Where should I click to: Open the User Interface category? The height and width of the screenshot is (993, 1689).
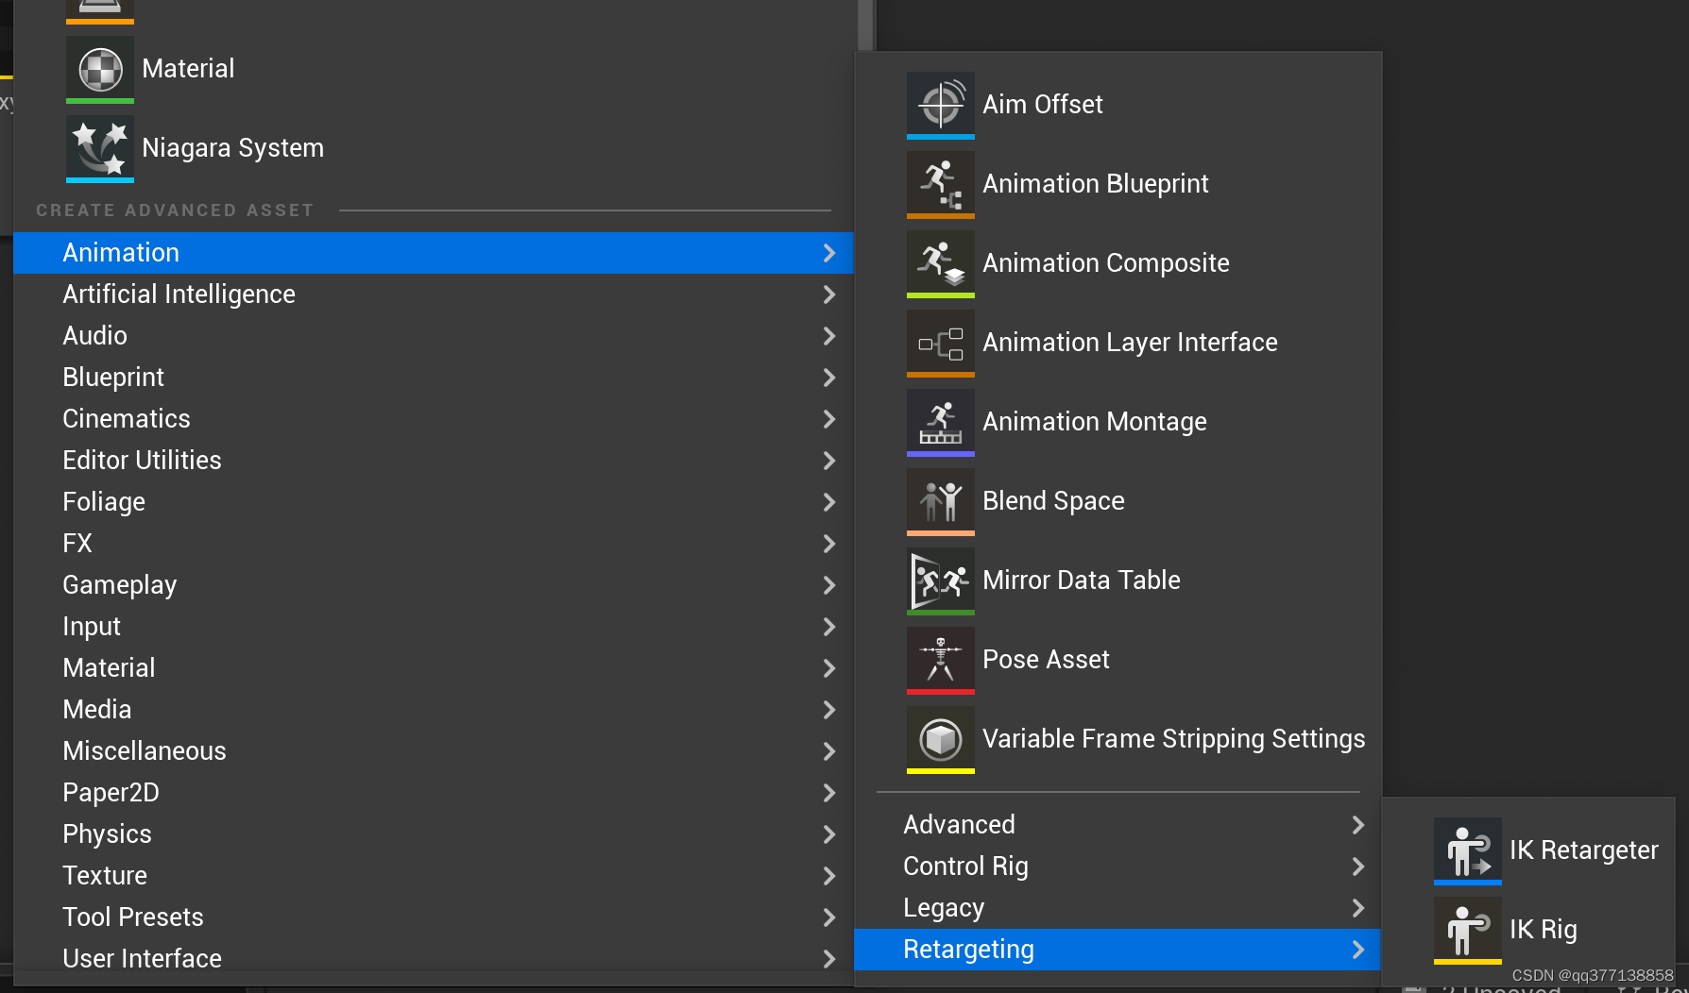(x=435, y=959)
